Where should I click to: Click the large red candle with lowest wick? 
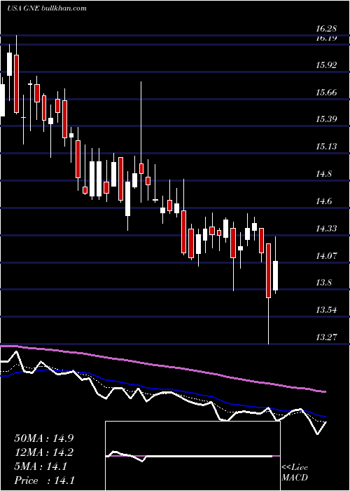(268, 271)
